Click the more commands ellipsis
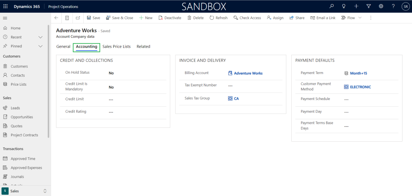This screenshot has height=196, width=412. click(x=371, y=18)
